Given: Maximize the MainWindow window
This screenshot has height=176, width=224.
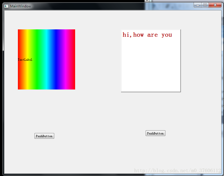Looking at the screenshot, I should pos(205,5).
